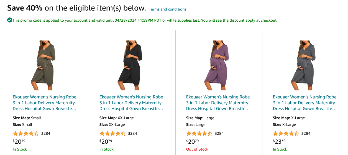Open the Small size Ekouaer Nursing Robe title
The height and width of the screenshot is (155, 348).
click(x=44, y=103)
